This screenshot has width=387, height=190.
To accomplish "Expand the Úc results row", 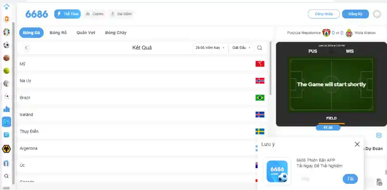I will point(142,165).
